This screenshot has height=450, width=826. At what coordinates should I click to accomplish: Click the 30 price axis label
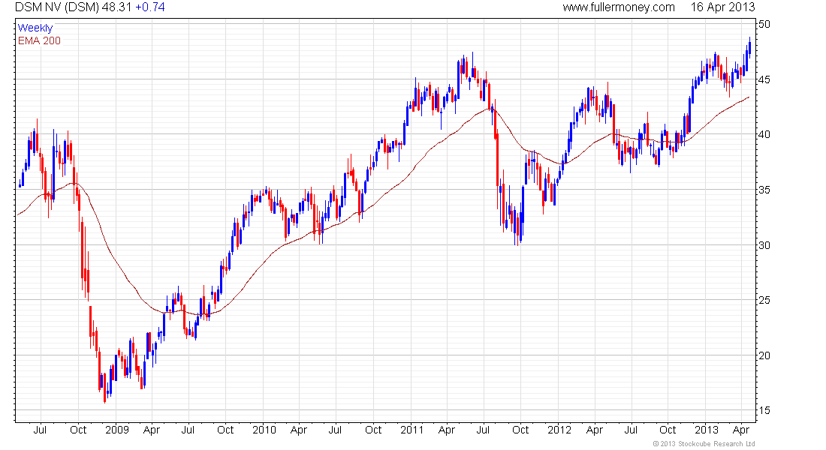tap(764, 244)
